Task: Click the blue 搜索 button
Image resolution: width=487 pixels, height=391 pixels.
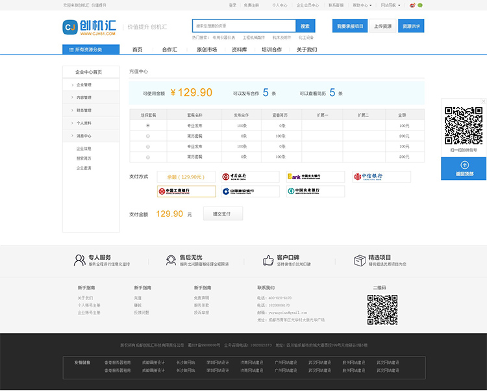Action: click(x=305, y=26)
